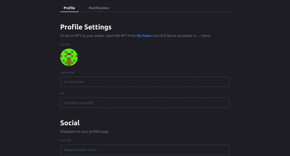Click the AVATAR field label
The height and width of the screenshot is (156, 290).
65,45
